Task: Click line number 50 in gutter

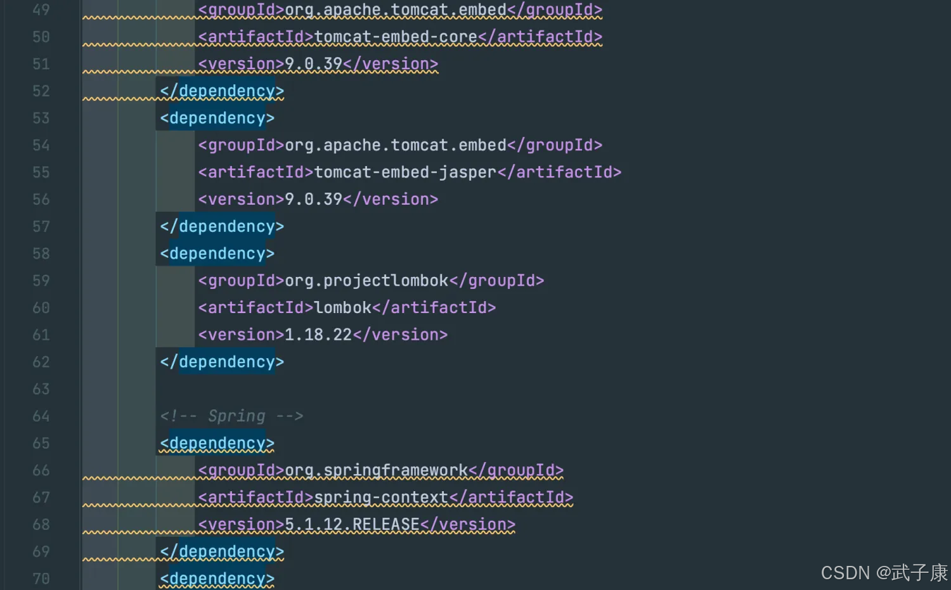Action: [x=41, y=37]
